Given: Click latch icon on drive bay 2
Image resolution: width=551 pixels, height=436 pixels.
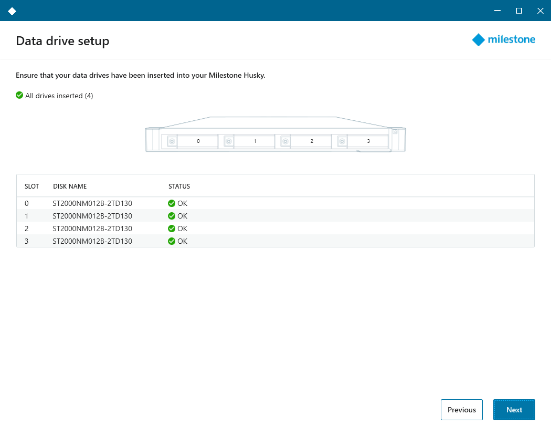Looking at the screenshot, I should [285, 141].
